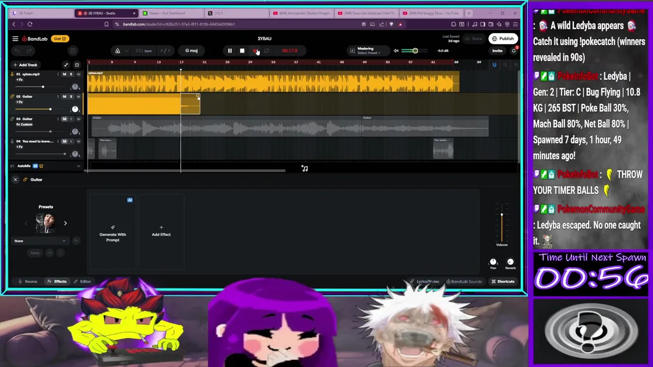Click the automation curve icon near Add Track
The height and width of the screenshot is (367, 653).
(66, 65)
